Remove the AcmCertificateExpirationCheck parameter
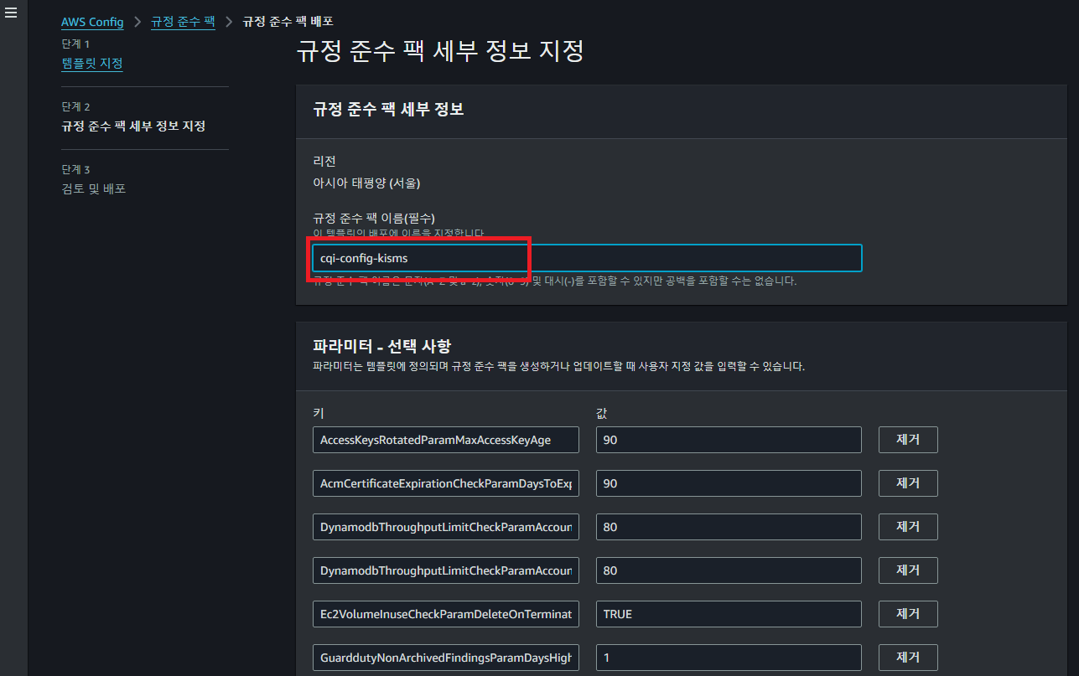Screen dimensions: 1079x676 (907, 482)
